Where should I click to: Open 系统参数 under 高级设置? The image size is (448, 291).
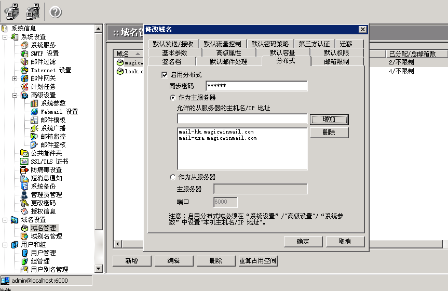tap(53, 103)
